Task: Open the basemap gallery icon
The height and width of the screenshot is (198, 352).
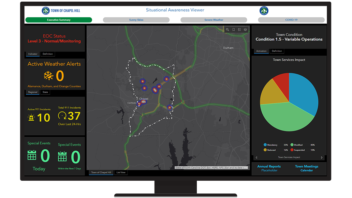Action: [245, 30]
